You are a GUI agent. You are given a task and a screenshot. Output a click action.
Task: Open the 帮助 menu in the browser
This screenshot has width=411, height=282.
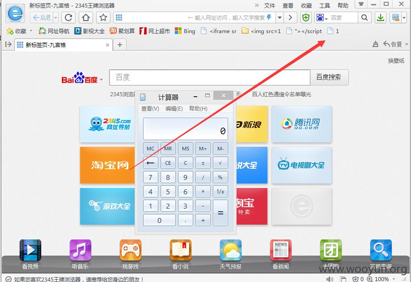pyautogui.click(x=343, y=5)
